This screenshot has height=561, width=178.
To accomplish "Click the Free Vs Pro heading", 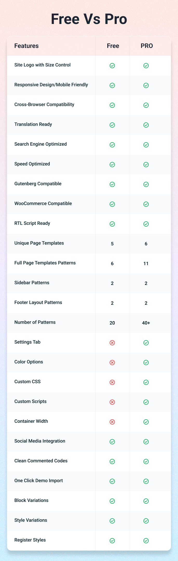I will coord(89,19).
